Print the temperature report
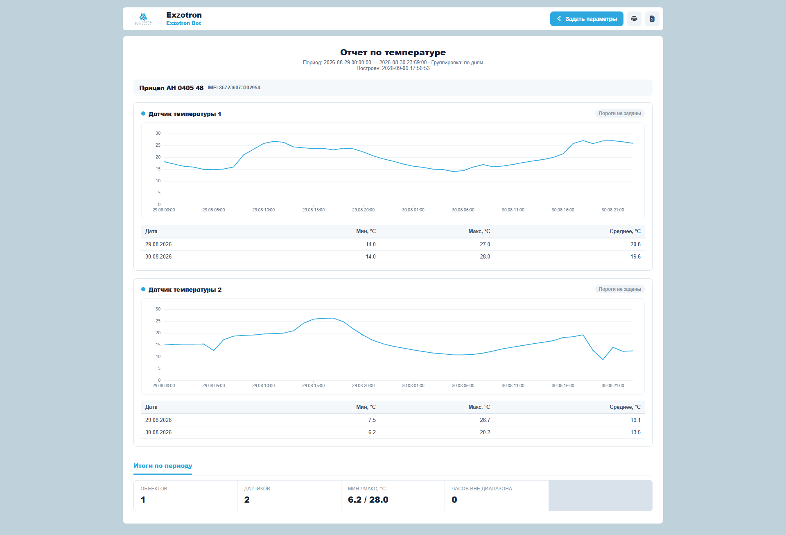This screenshot has width=786, height=535. pos(634,19)
